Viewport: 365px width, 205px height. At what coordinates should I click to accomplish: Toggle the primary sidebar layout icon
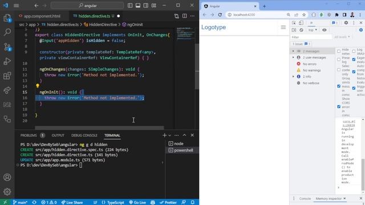[x=130, y=5]
